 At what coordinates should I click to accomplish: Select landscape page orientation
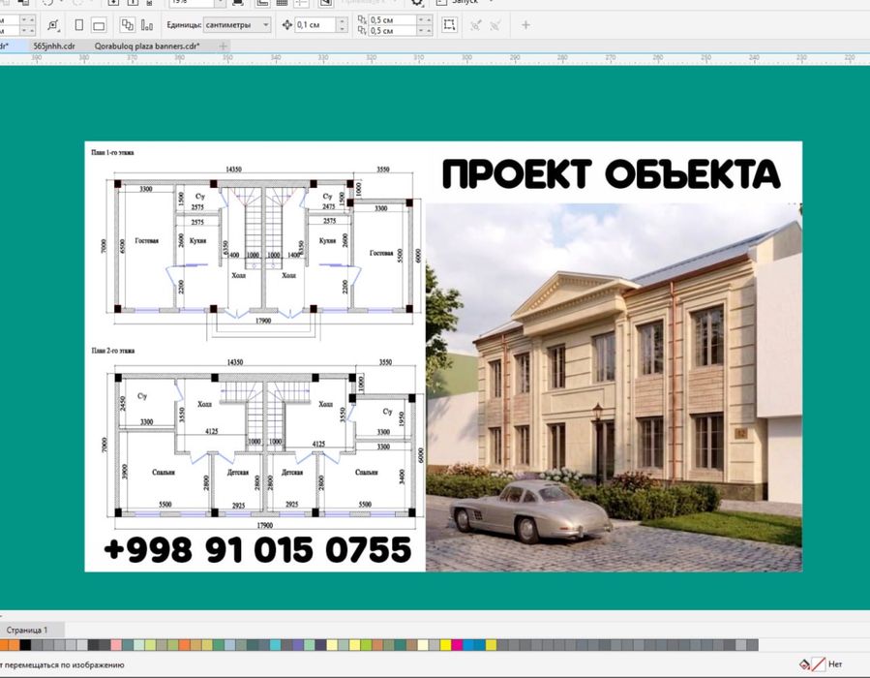tap(99, 25)
